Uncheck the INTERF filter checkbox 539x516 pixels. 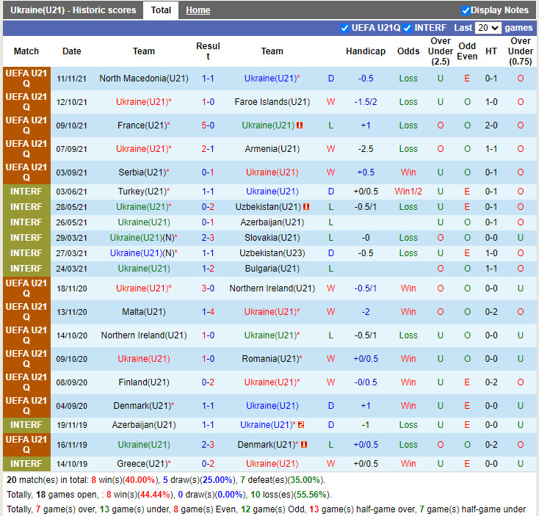click(x=407, y=28)
